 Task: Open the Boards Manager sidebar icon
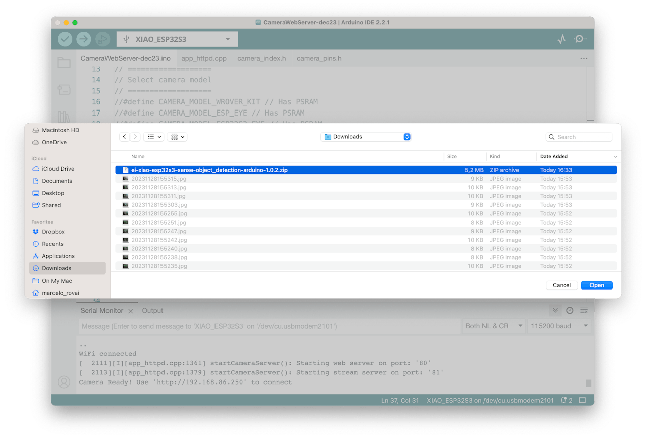pyautogui.click(x=64, y=90)
